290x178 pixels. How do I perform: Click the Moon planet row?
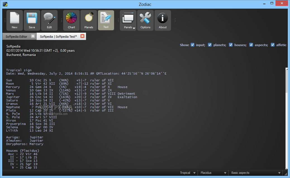[59, 84]
